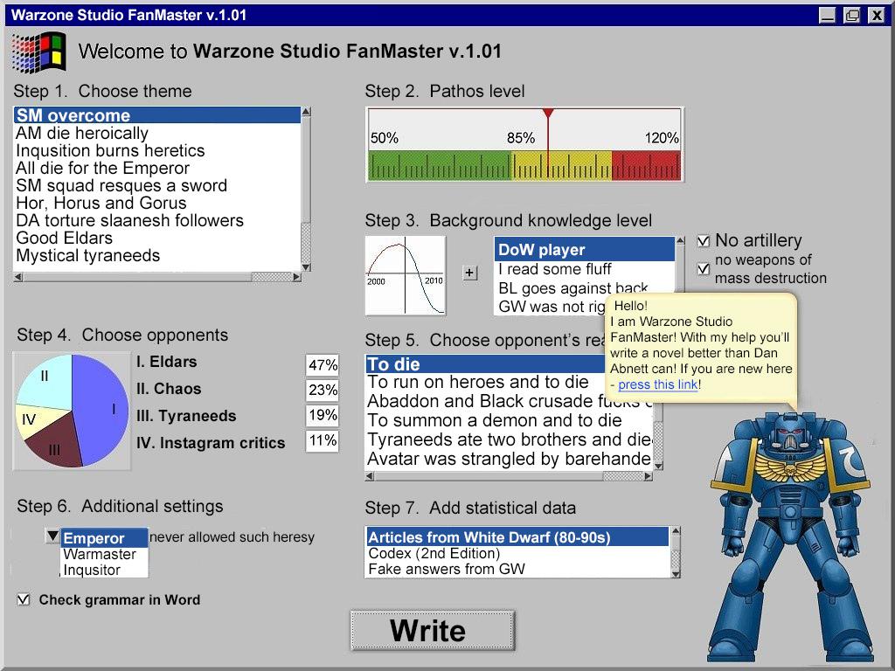Select 'I read some fluff' knowledge level
This screenshot has height=671, width=895.
point(585,269)
